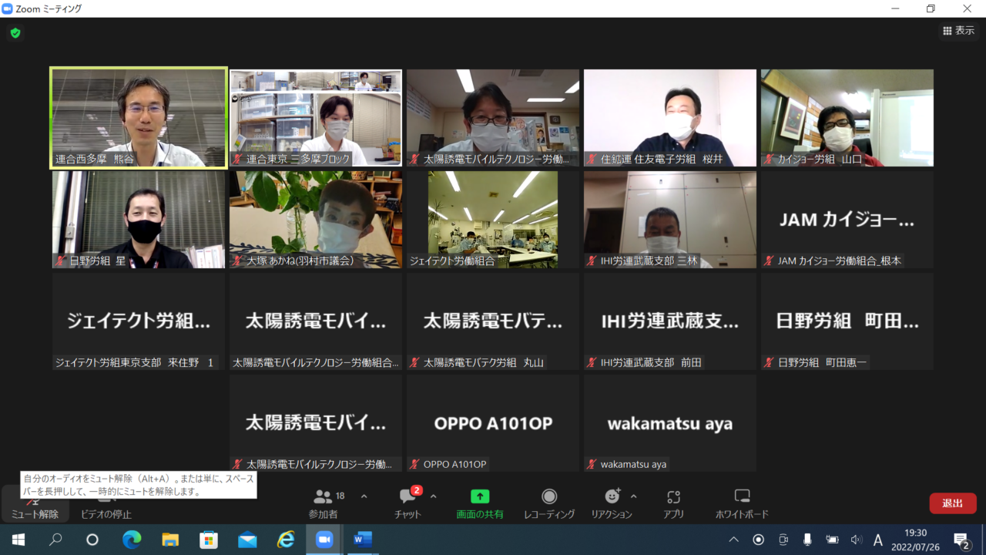The image size is (986, 555).
Task: Select video tile of 連合西多摩 熊谷
Action: 139,118
